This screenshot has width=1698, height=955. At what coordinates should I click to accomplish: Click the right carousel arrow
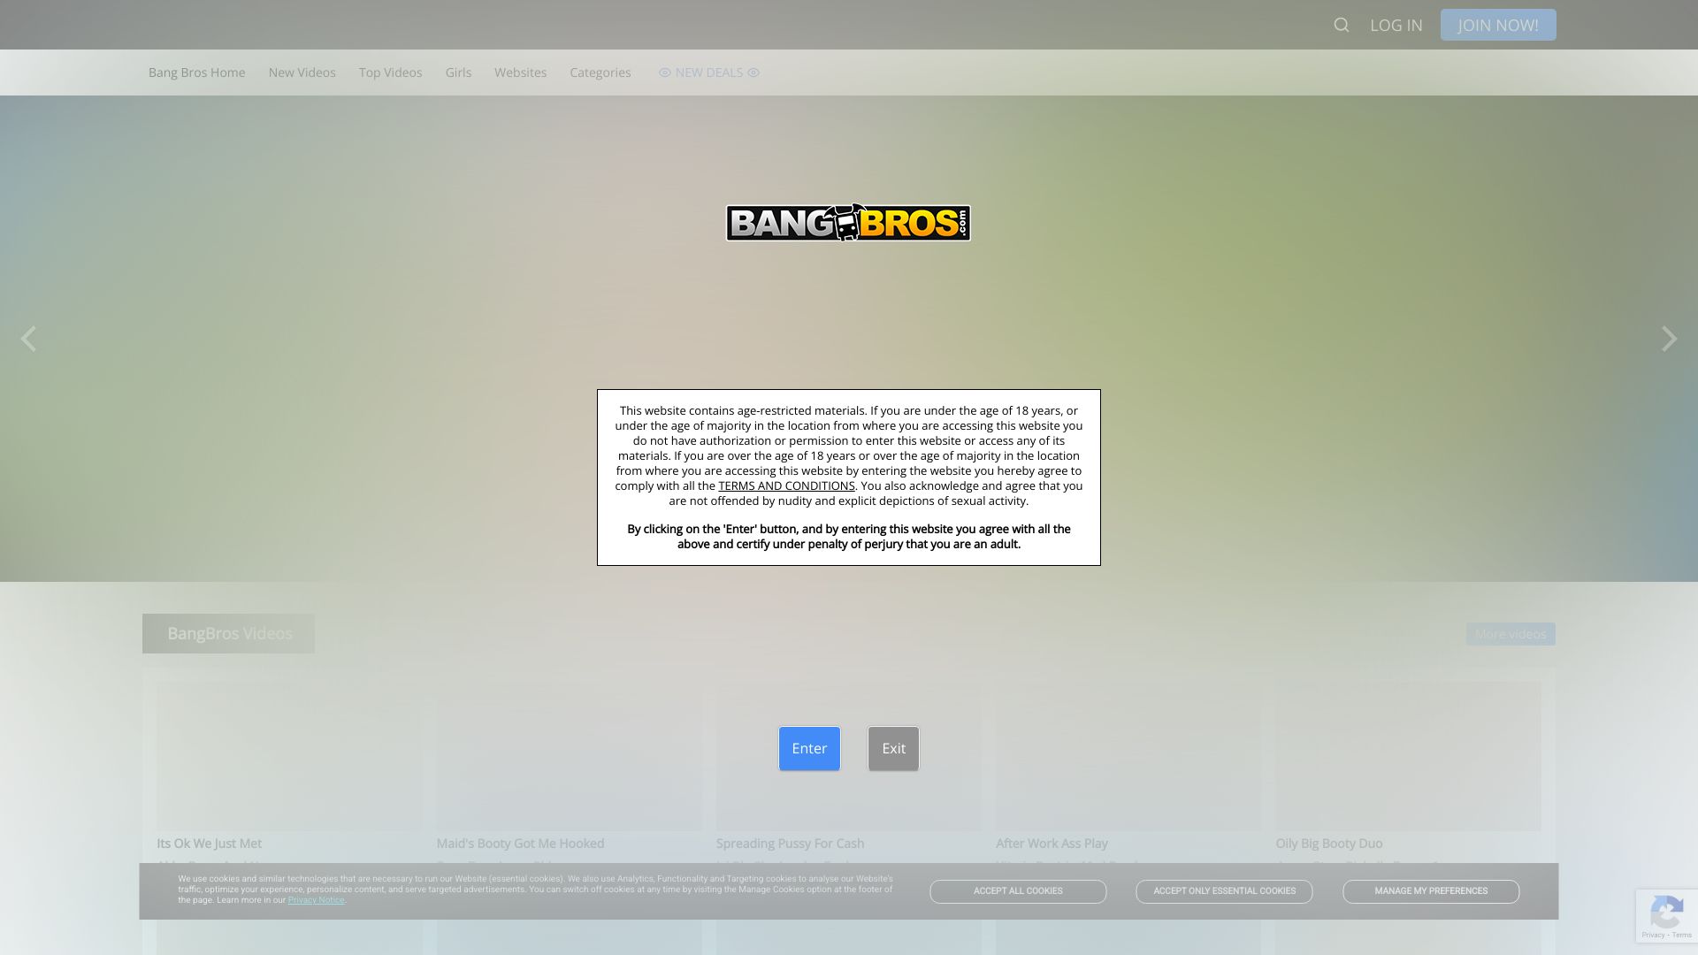tap(1668, 339)
